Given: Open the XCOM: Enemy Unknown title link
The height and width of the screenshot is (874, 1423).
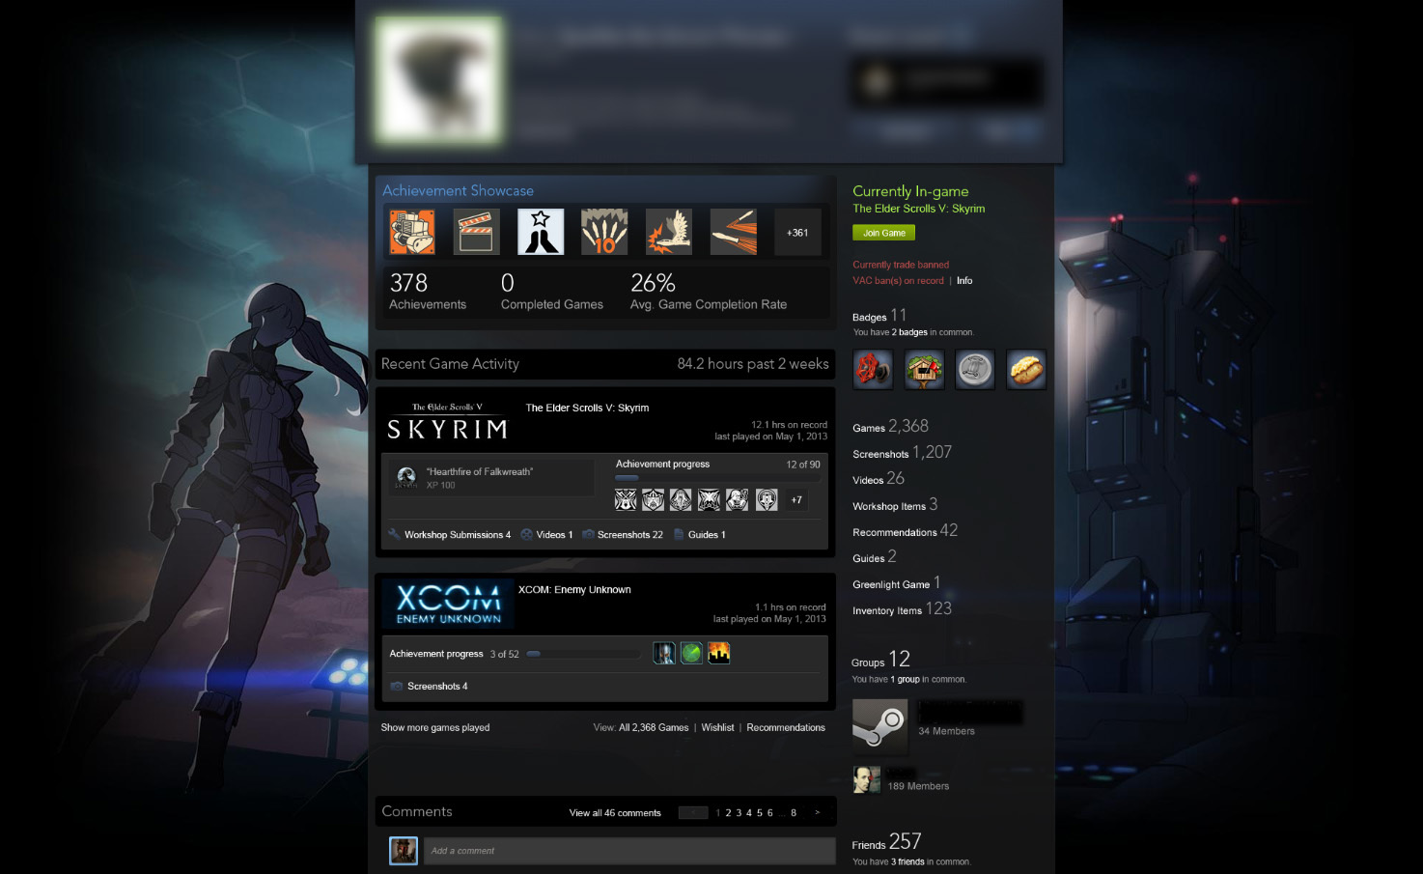Looking at the screenshot, I should (574, 589).
